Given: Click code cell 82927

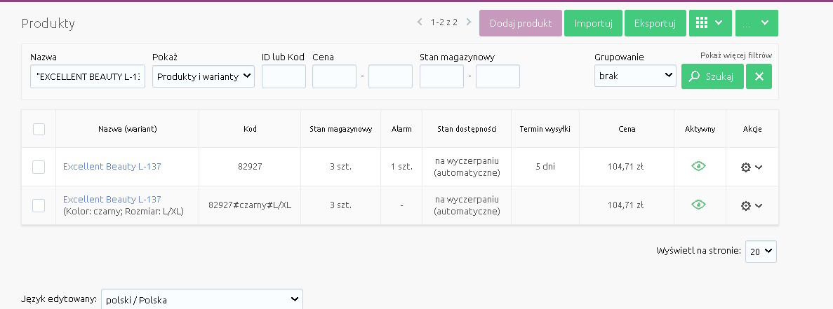Looking at the screenshot, I should [250, 167].
